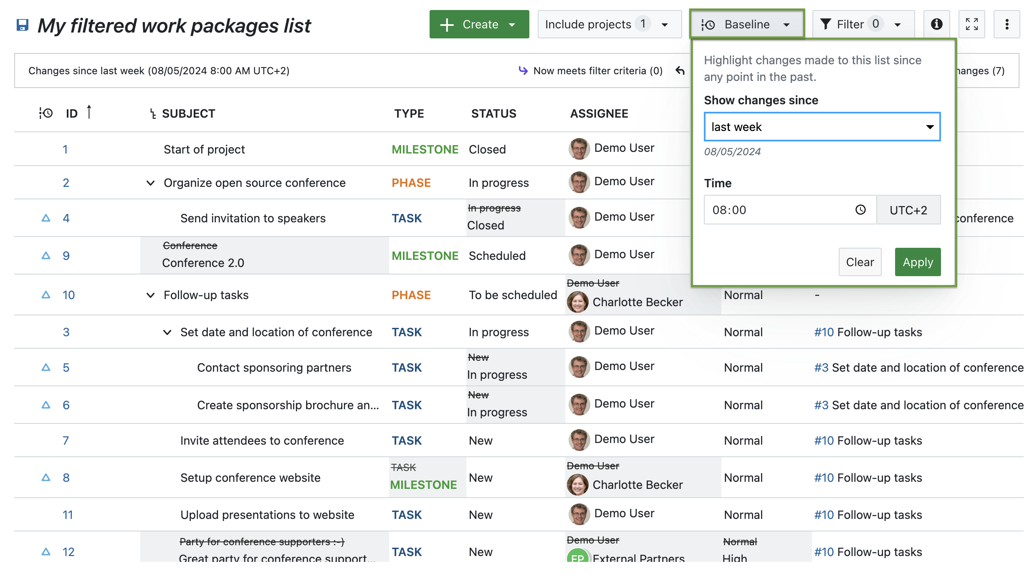This screenshot has height=579, width=1032.
Task: Click the fullscreen expand icon
Action: [972, 24]
